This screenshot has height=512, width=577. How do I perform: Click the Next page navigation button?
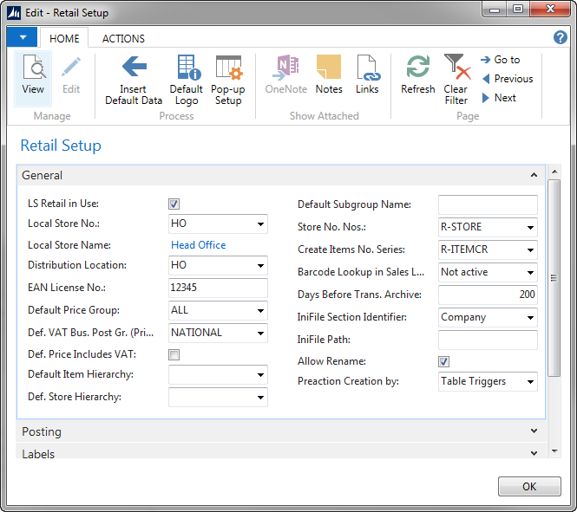pos(499,98)
